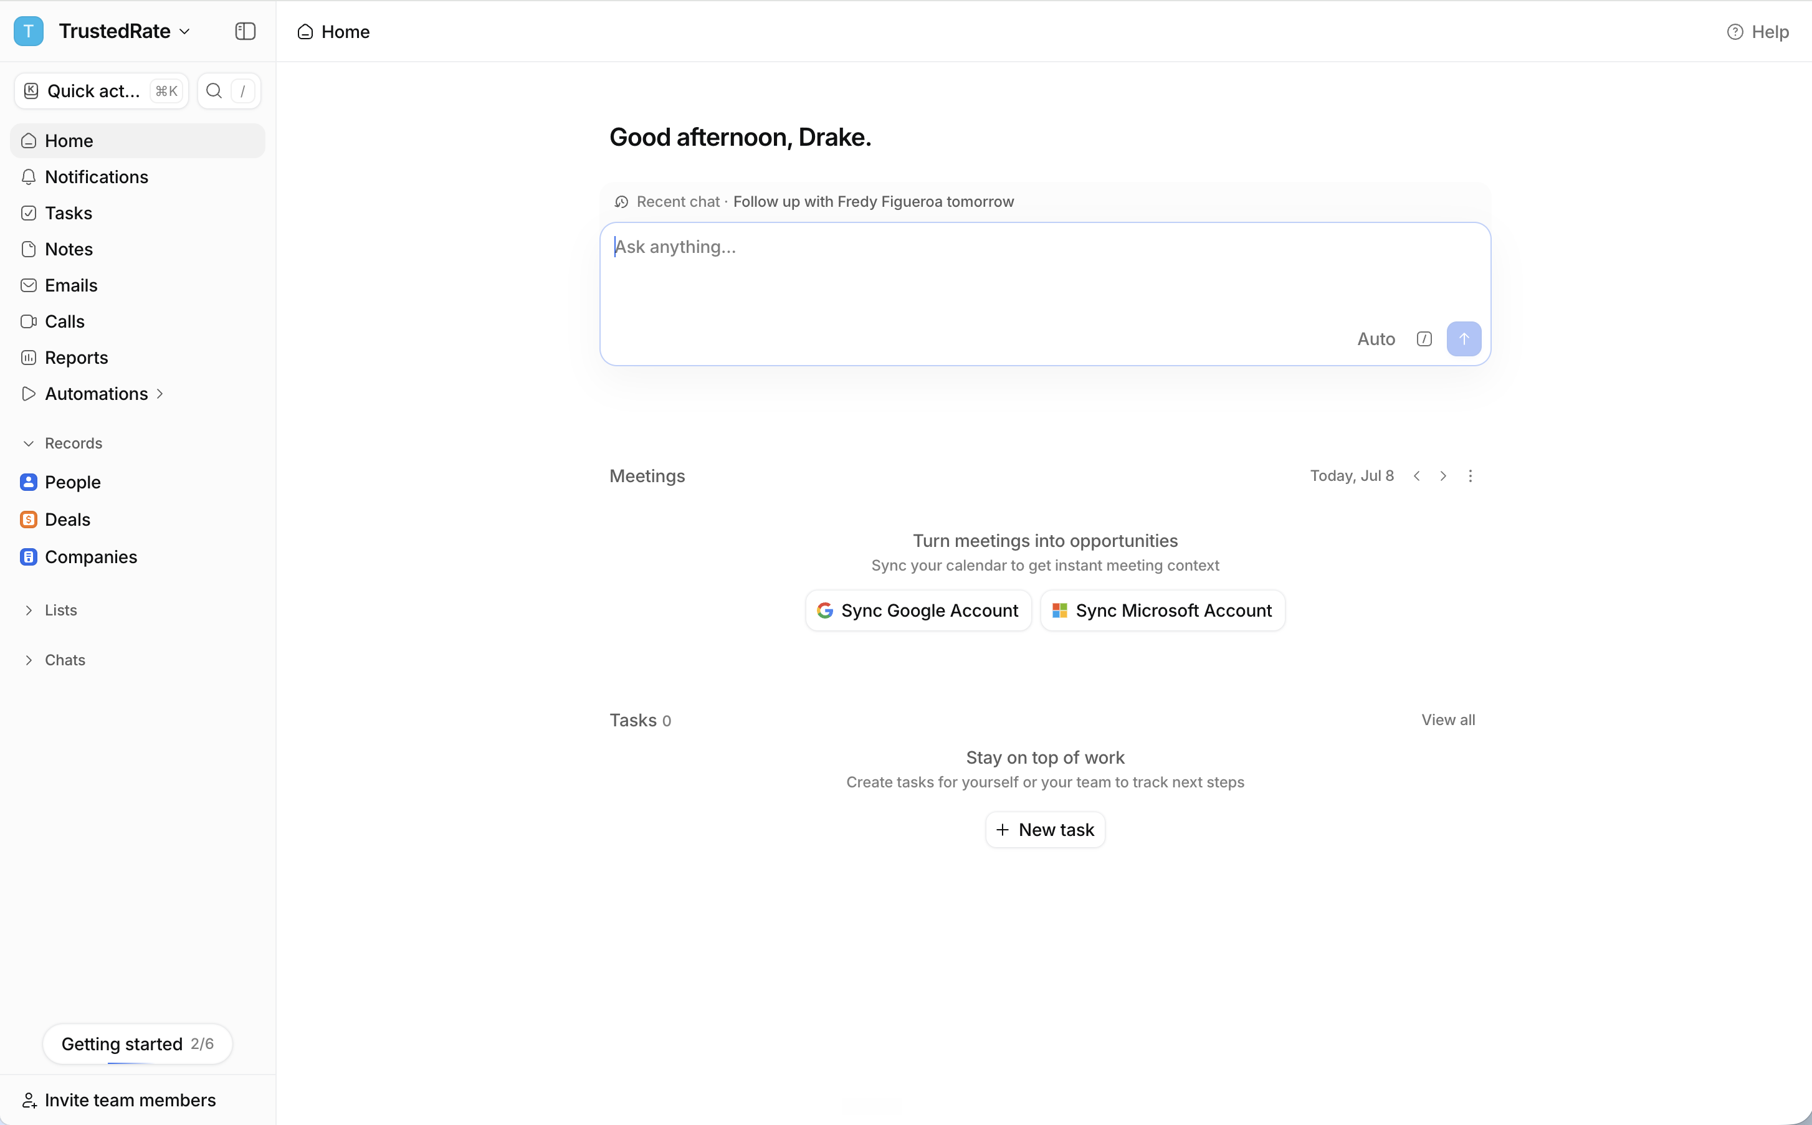Click the New task button

click(x=1045, y=830)
